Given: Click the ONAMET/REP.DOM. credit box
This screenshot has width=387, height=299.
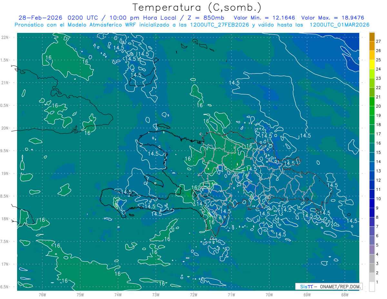Looking at the screenshot, I should pos(329,286).
